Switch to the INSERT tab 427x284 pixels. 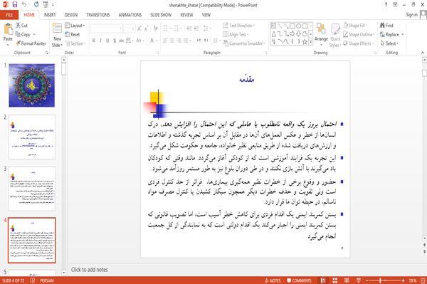50,15
